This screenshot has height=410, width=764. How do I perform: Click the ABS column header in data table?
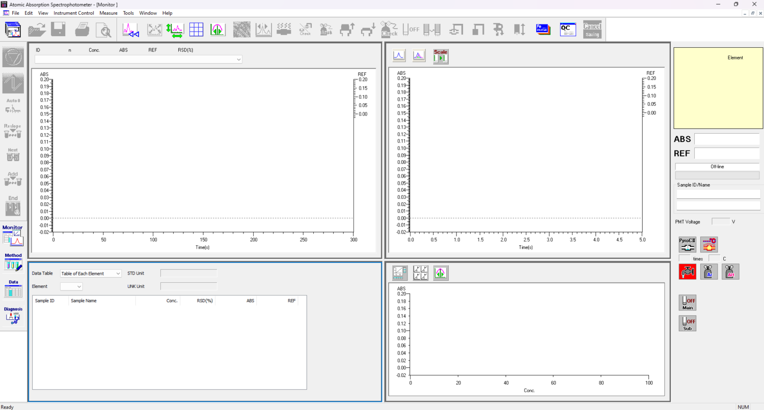pos(236,301)
